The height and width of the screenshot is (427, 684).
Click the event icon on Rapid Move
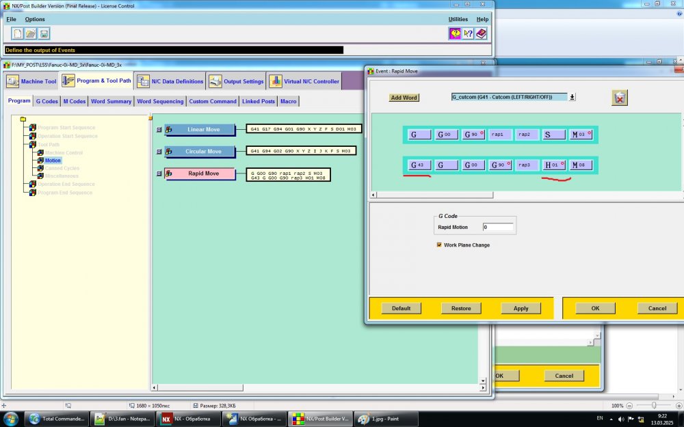(x=169, y=174)
